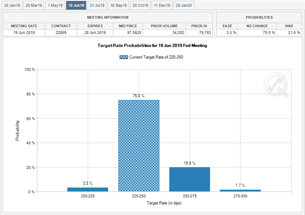This screenshot has width=305, height=215.
Task: Click the CONTRACT column header
Action: coord(61,26)
